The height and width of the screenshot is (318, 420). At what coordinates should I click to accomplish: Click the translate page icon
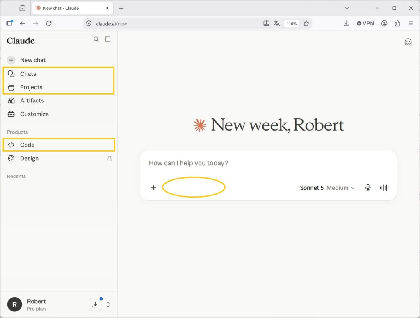[277, 23]
